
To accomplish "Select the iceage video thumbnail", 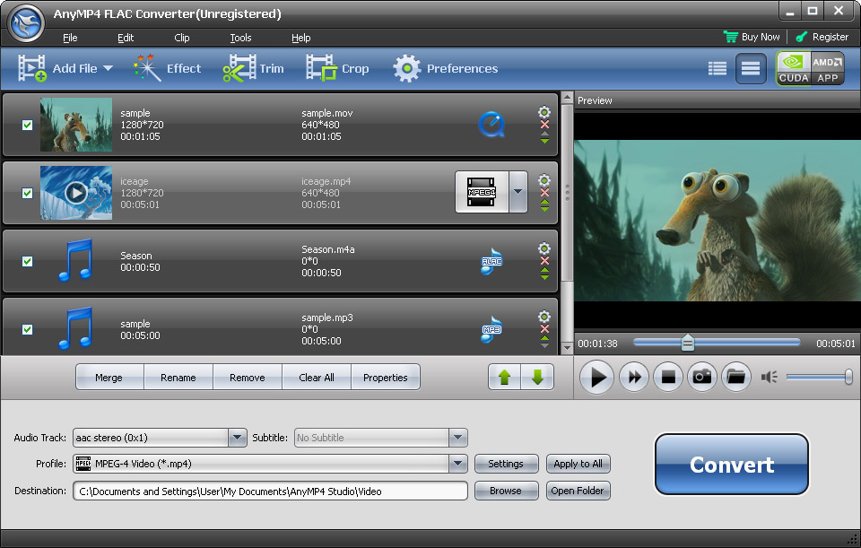I will coord(76,193).
